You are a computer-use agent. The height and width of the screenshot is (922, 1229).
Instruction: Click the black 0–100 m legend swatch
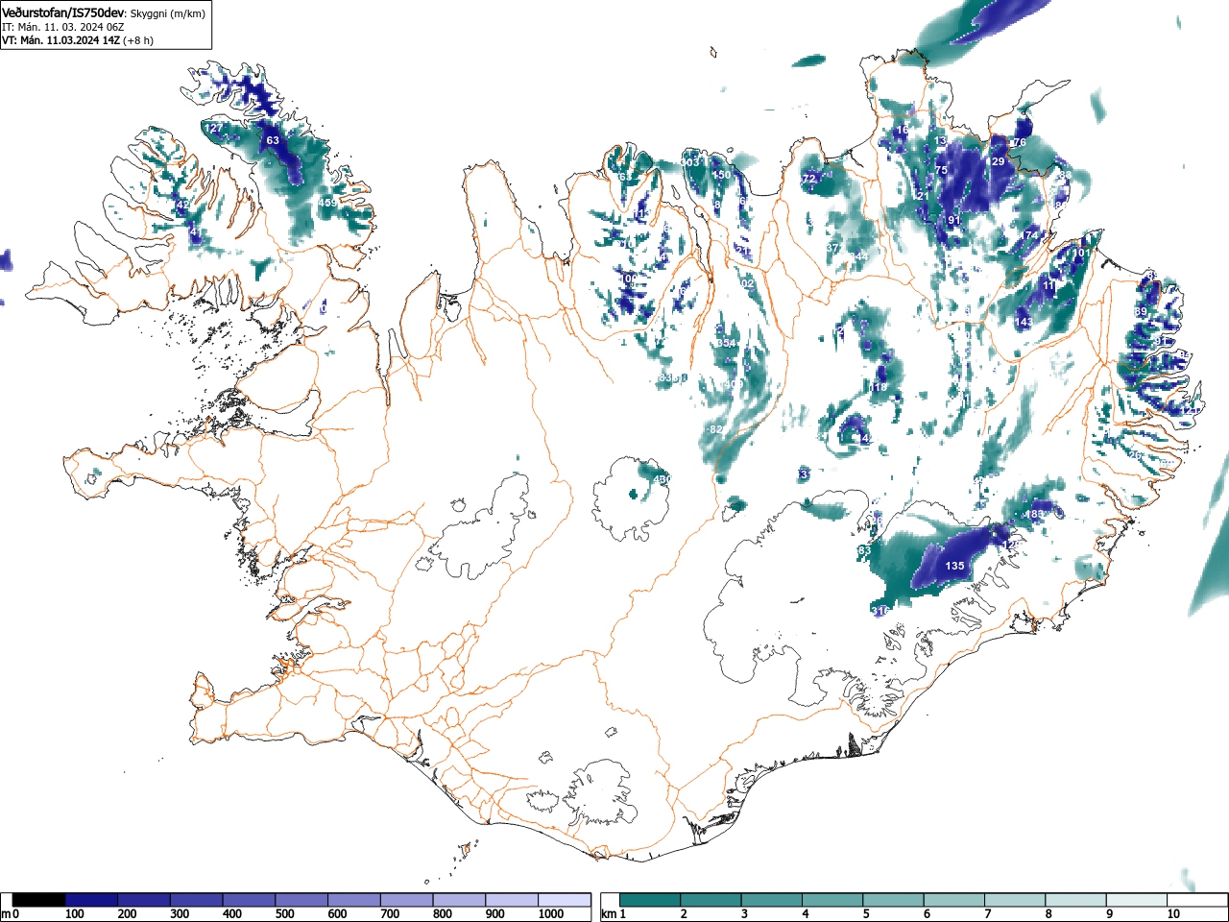tap(39, 900)
